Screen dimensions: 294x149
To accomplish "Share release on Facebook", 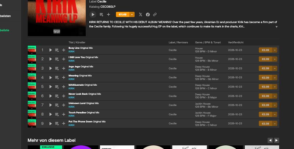I will [148, 14].
